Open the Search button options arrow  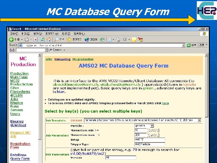pyautogui.click(x=64, y=50)
